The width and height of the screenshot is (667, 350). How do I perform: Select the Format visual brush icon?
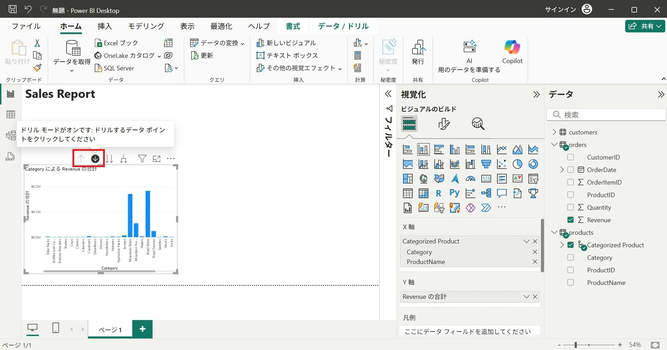[444, 124]
